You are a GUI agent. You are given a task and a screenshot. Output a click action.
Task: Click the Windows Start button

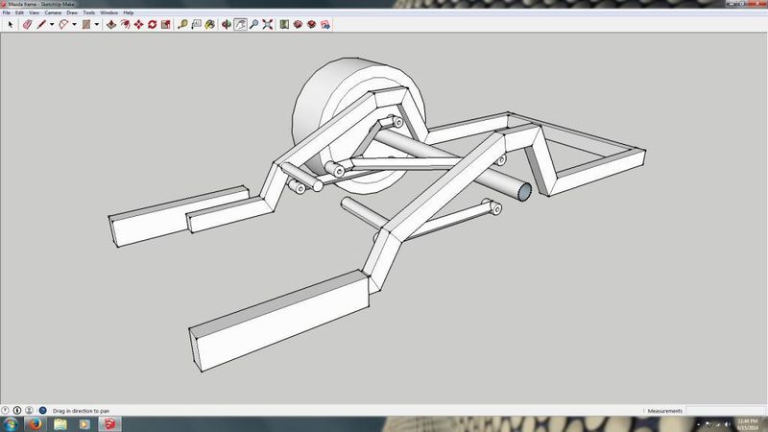[11, 423]
